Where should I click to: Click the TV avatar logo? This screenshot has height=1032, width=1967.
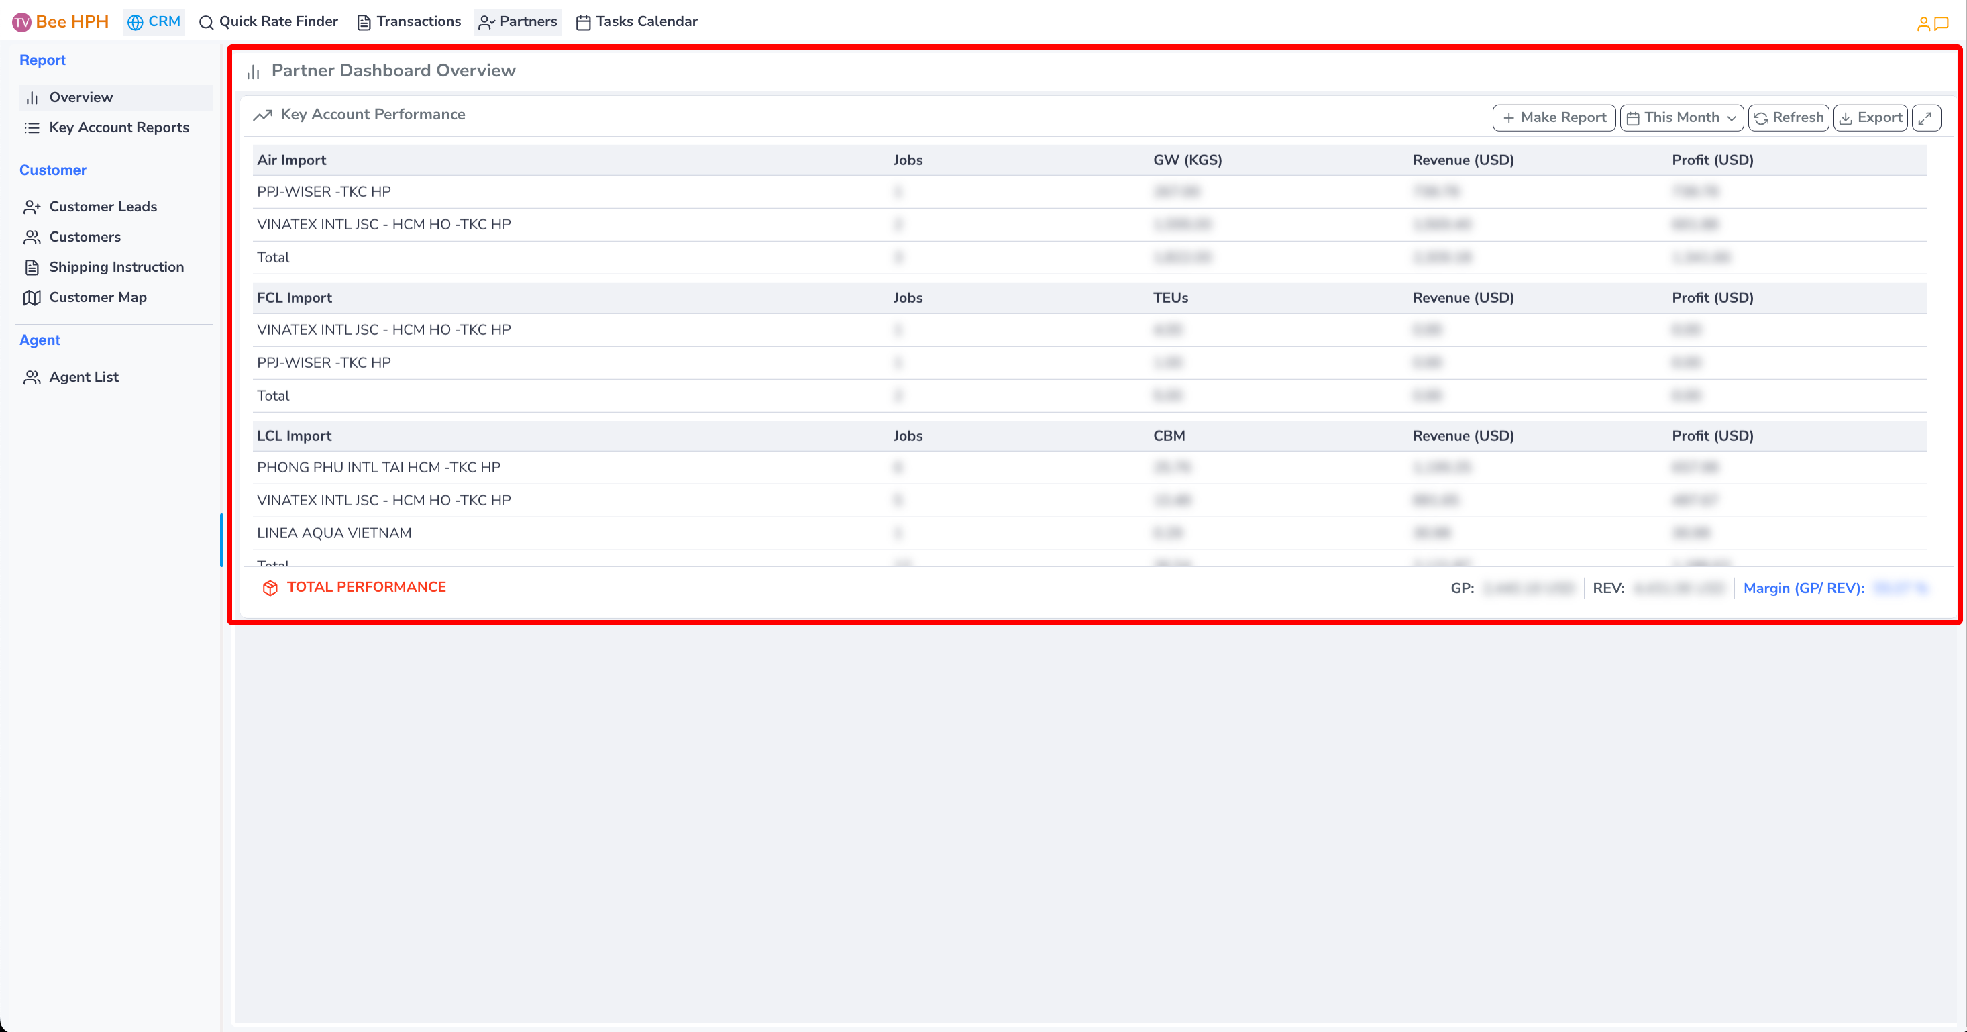point(21,22)
